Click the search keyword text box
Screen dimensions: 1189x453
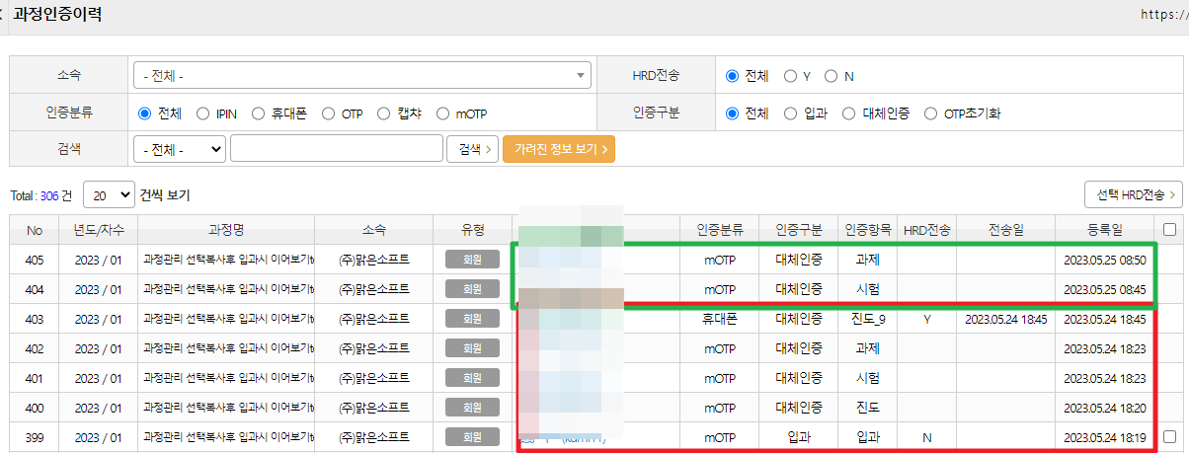click(x=336, y=149)
